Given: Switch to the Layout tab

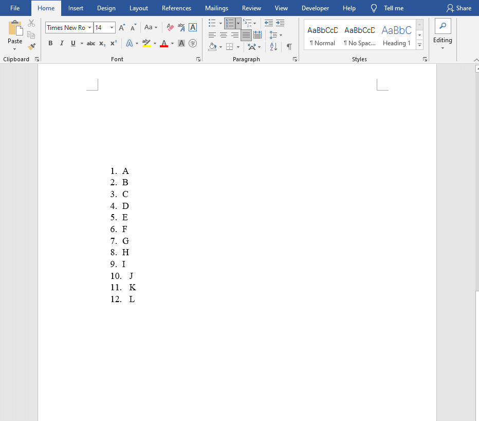Looking at the screenshot, I should (x=138, y=8).
